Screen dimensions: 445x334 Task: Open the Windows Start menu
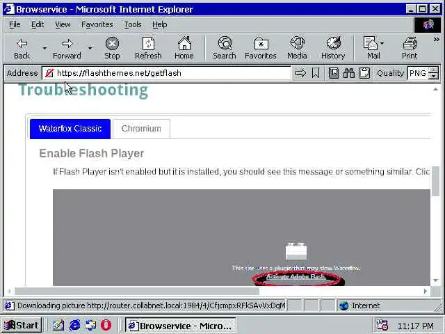(x=22, y=325)
